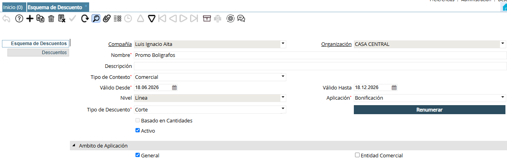The height and width of the screenshot is (164, 507).
Task: Open the Organización dropdown
Action: coord(502,44)
